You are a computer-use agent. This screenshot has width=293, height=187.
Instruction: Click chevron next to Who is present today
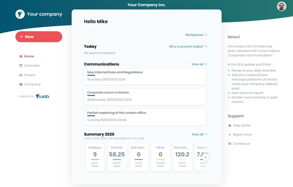(206, 46)
